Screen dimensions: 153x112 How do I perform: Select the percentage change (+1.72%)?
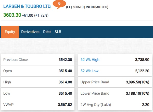pos(41,15)
